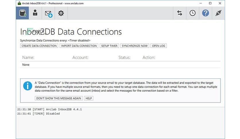Click the Arclab app icon in title bar
Screen dimensions: 240x139
[x=19, y=3]
